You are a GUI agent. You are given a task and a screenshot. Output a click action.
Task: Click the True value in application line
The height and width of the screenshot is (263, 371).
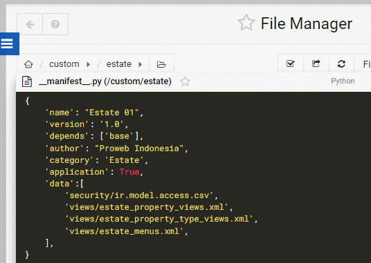[x=129, y=172]
